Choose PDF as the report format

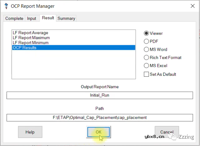point(147,41)
